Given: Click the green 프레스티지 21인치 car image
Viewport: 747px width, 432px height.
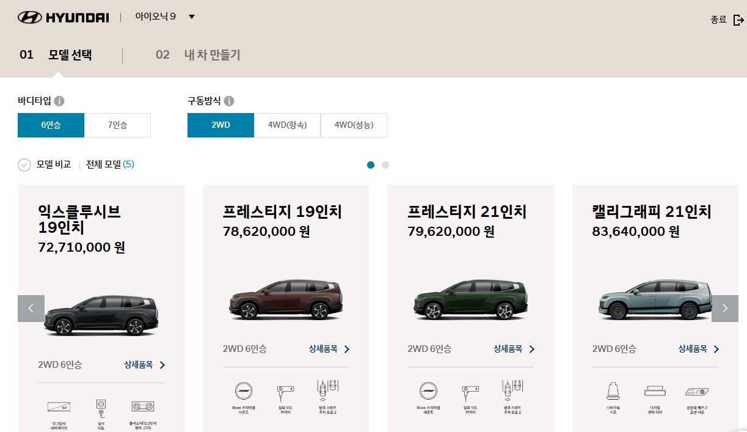Looking at the screenshot, I should click(x=470, y=300).
